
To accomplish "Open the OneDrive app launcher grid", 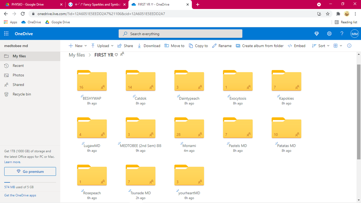I will (x=6, y=34).
